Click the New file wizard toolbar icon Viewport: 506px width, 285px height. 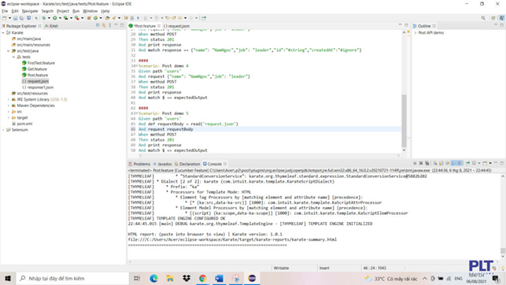click(x=4, y=18)
